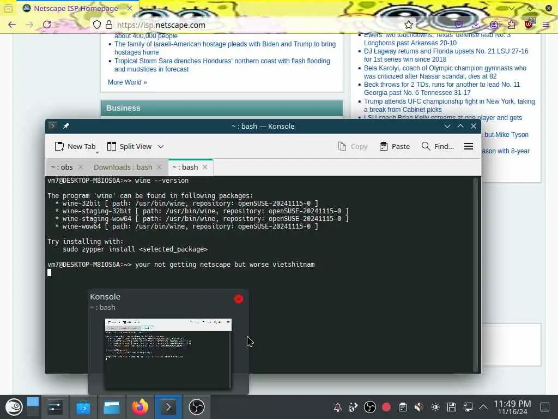This screenshot has width=558, height=419.
Task: Click the red recording indicator tray icon
Action: tap(386, 407)
